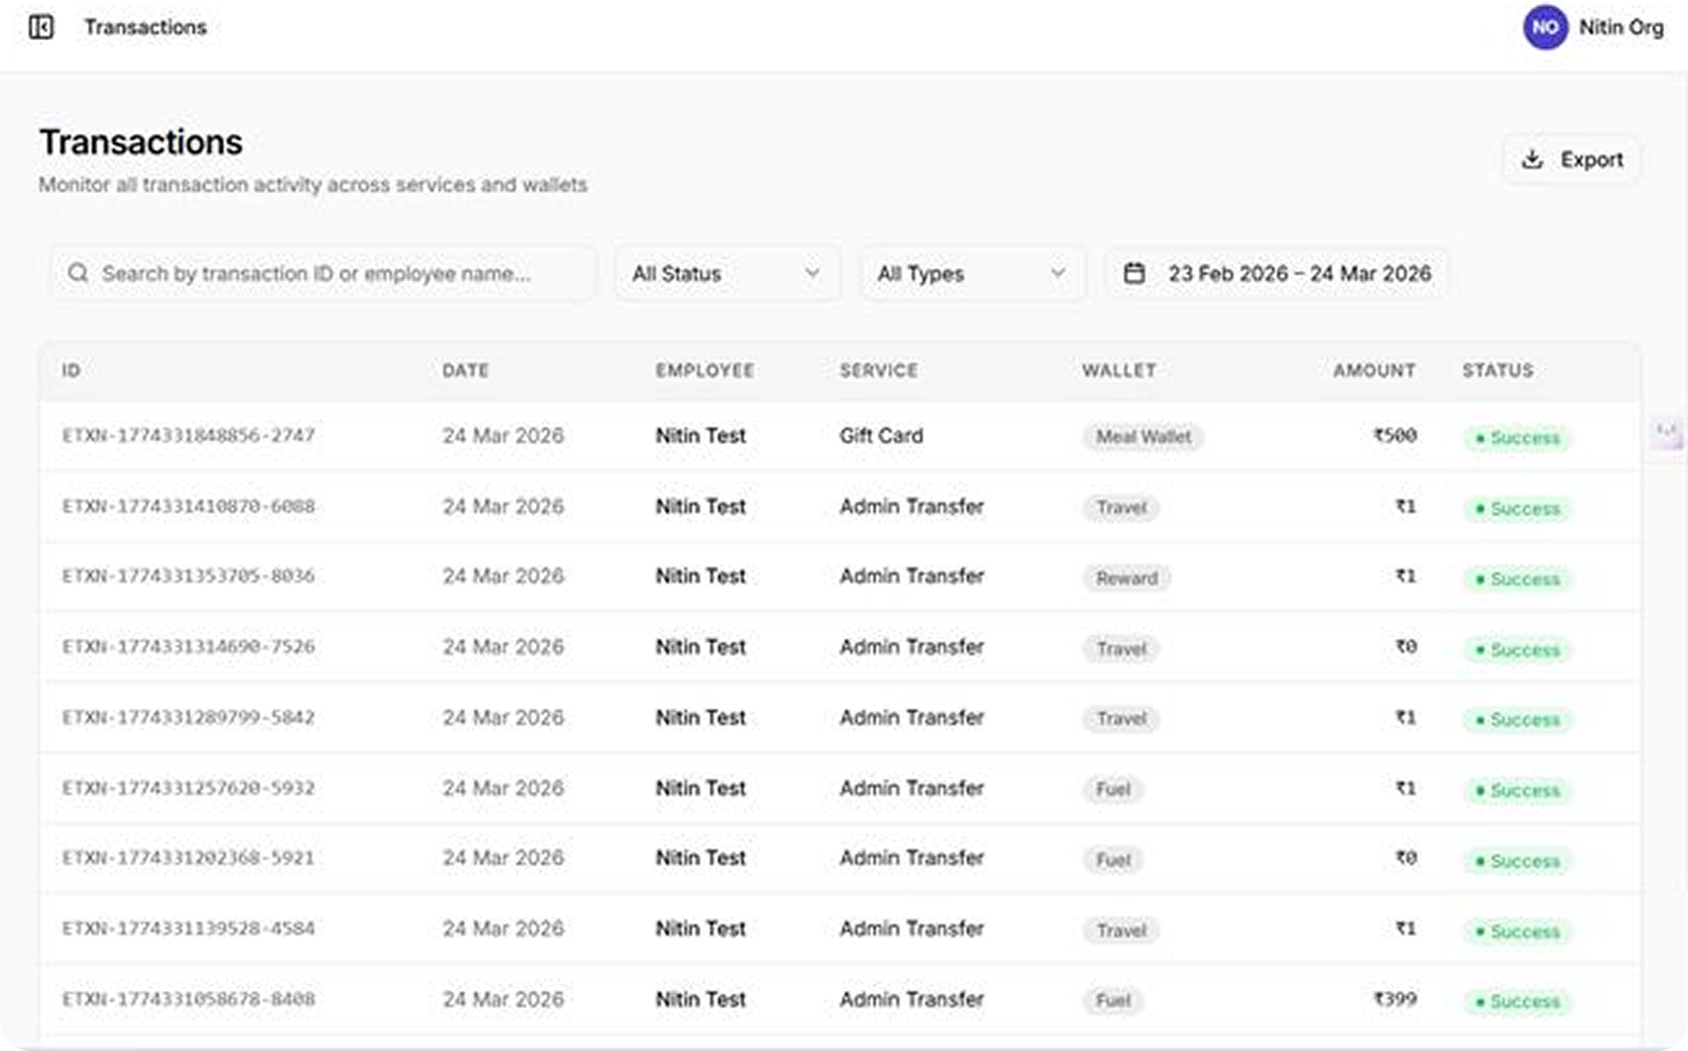
Task: Open the transaction ID ending in 7526
Action: point(189,647)
